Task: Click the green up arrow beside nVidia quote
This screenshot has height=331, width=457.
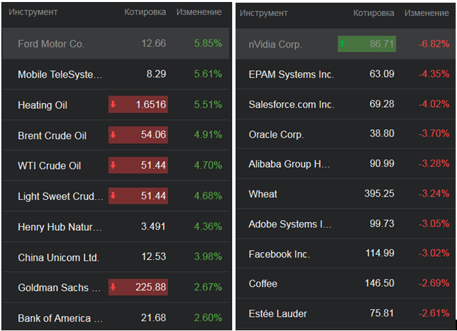Action: [343, 44]
